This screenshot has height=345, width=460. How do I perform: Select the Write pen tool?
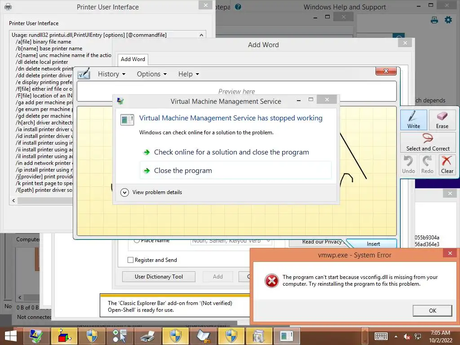(413, 119)
